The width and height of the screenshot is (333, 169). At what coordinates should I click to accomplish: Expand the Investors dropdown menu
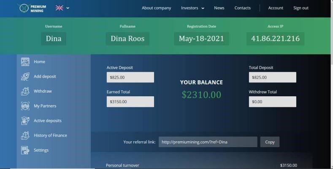pos(192,8)
